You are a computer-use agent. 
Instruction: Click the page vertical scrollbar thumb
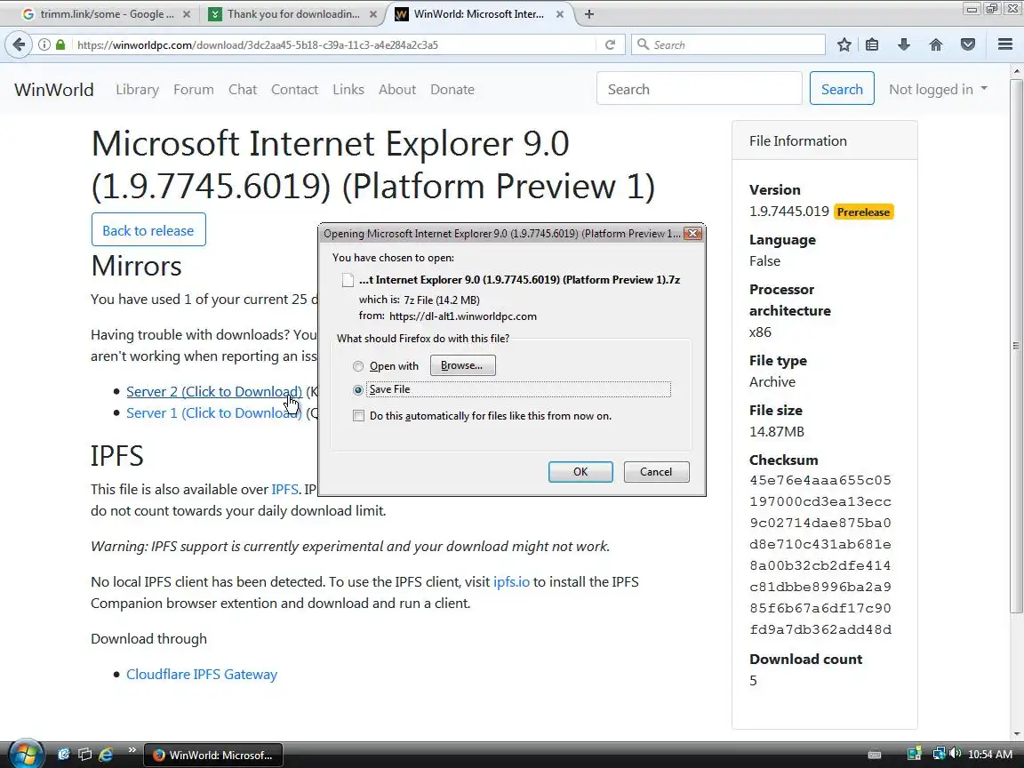click(x=1016, y=345)
